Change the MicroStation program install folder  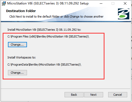[17, 45]
